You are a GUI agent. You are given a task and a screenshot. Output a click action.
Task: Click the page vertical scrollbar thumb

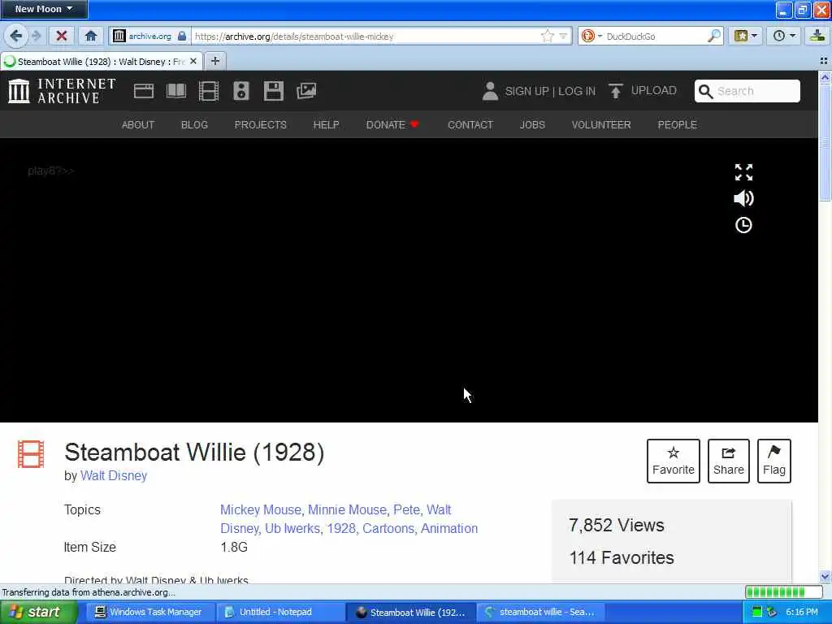(x=825, y=143)
